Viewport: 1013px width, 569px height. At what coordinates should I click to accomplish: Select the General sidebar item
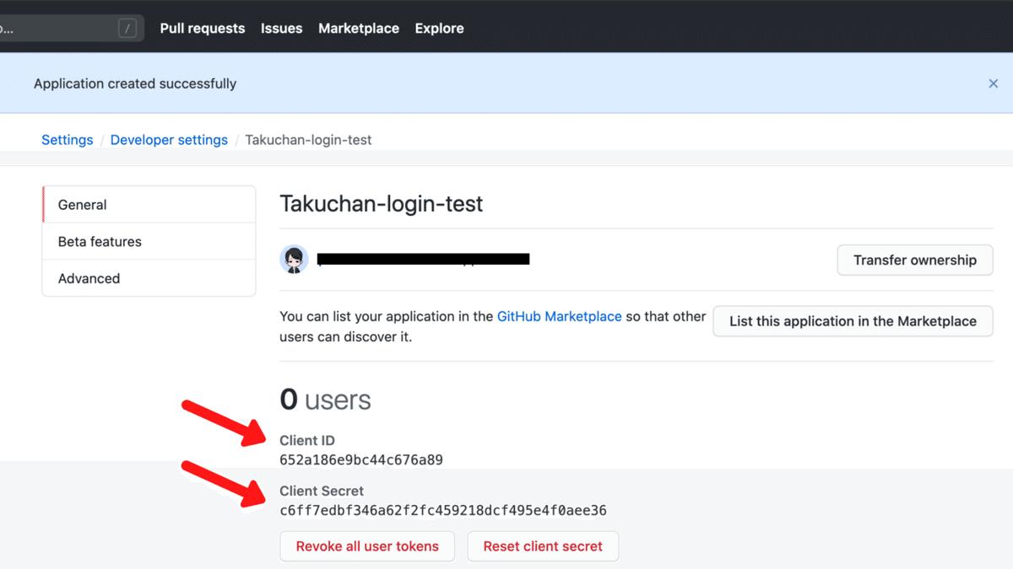[149, 205]
